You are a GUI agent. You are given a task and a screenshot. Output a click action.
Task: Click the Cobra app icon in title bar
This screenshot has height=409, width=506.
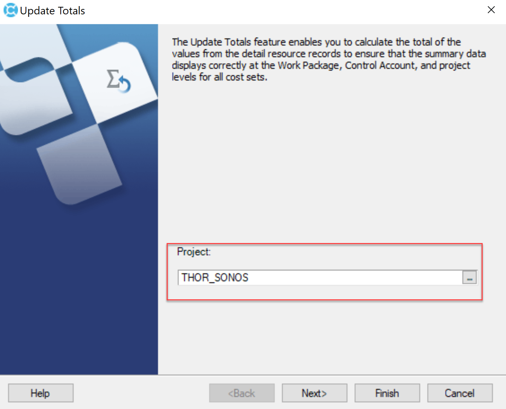tap(10, 10)
